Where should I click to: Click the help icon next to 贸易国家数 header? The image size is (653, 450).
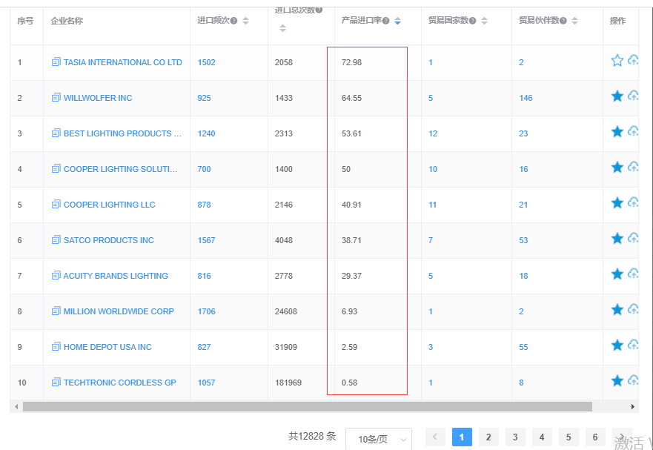coord(472,21)
